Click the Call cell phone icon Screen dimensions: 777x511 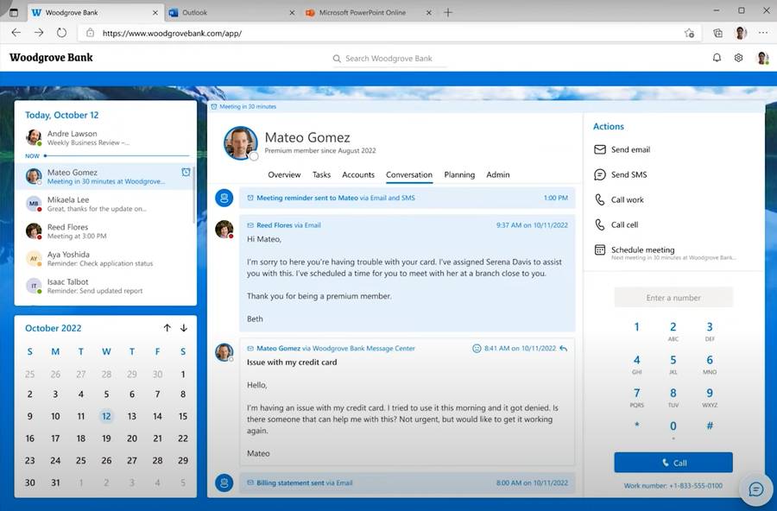pyautogui.click(x=600, y=225)
